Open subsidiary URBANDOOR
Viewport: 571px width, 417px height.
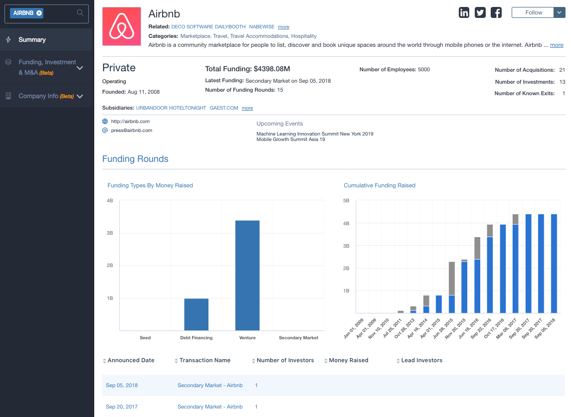point(152,108)
